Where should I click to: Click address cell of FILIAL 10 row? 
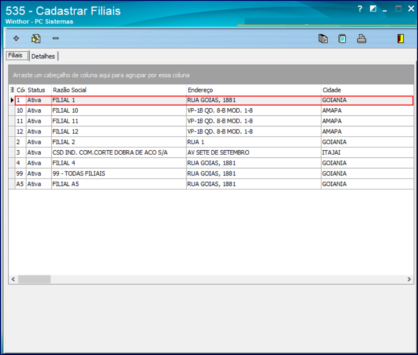coord(254,111)
